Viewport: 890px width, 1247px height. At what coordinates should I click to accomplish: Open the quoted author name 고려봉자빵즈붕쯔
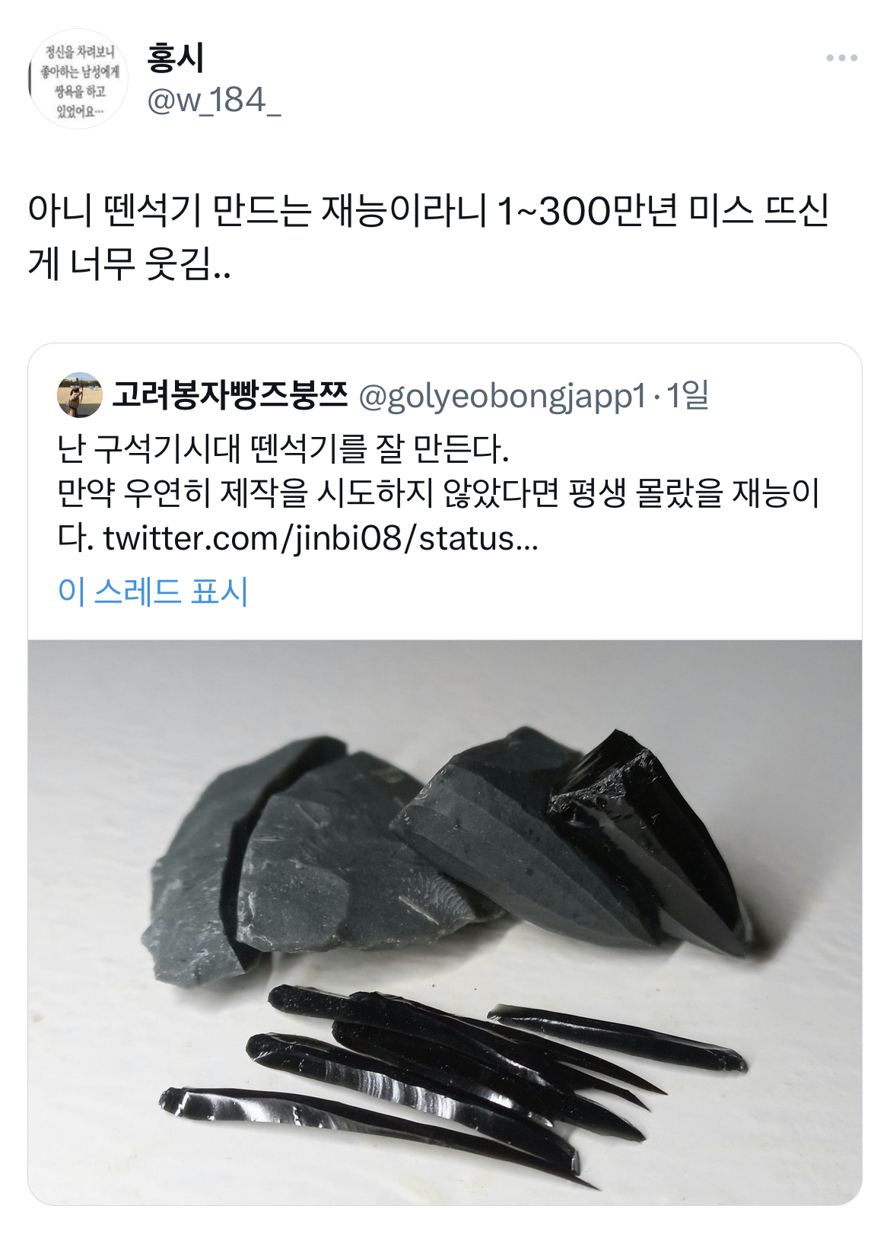click(x=230, y=394)
